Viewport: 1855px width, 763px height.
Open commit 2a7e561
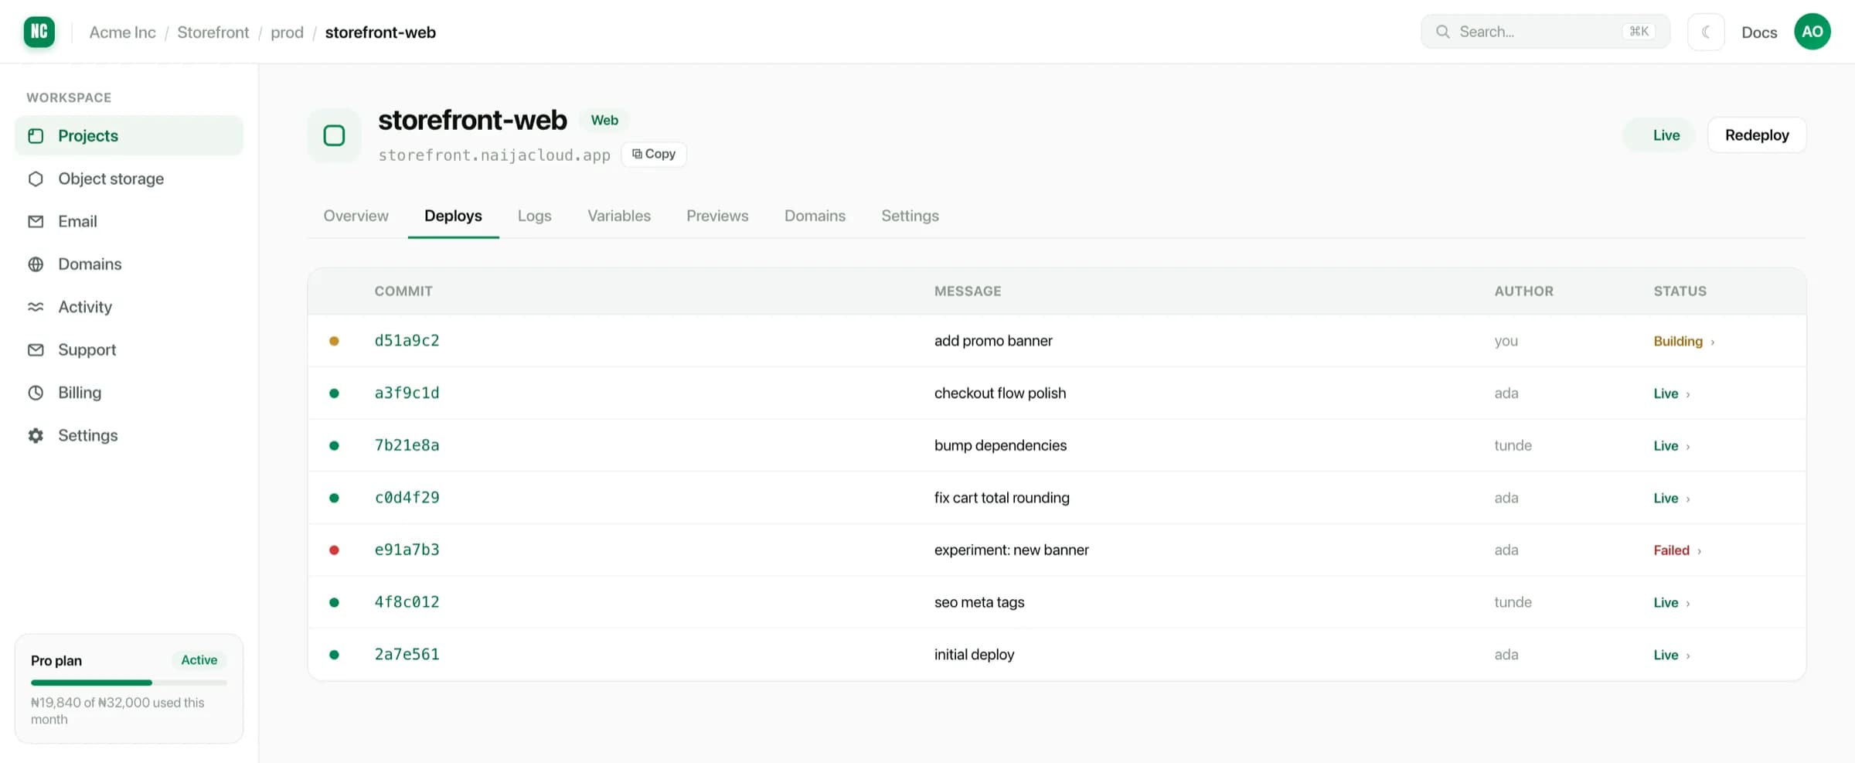407,655
